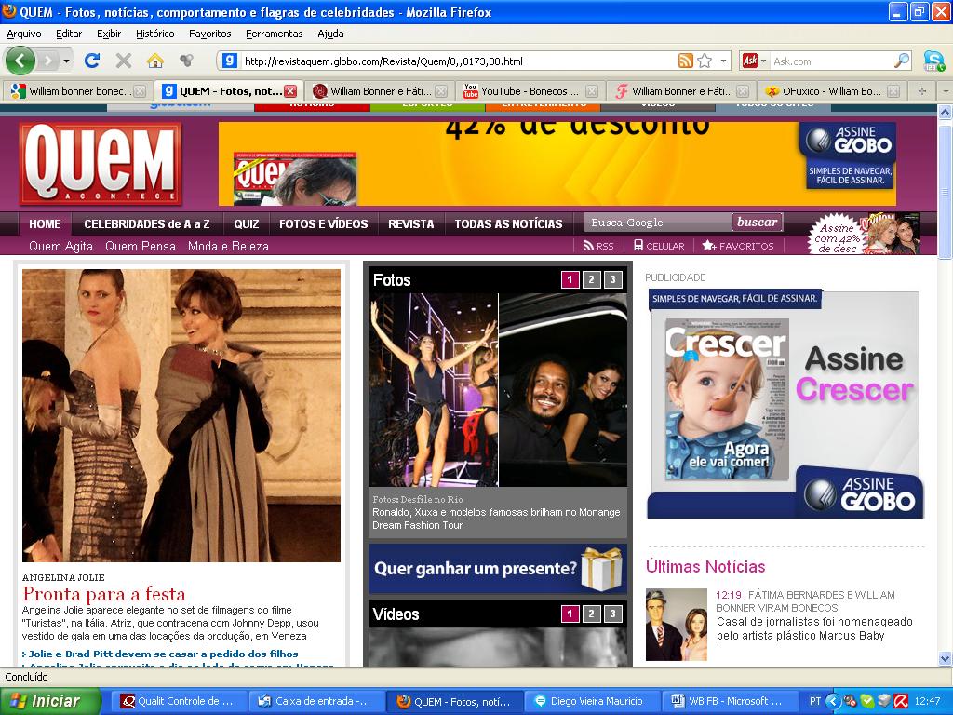Open the Ask search engine dropdown
This screenshot has width=953, height=715.
(763, 61)
